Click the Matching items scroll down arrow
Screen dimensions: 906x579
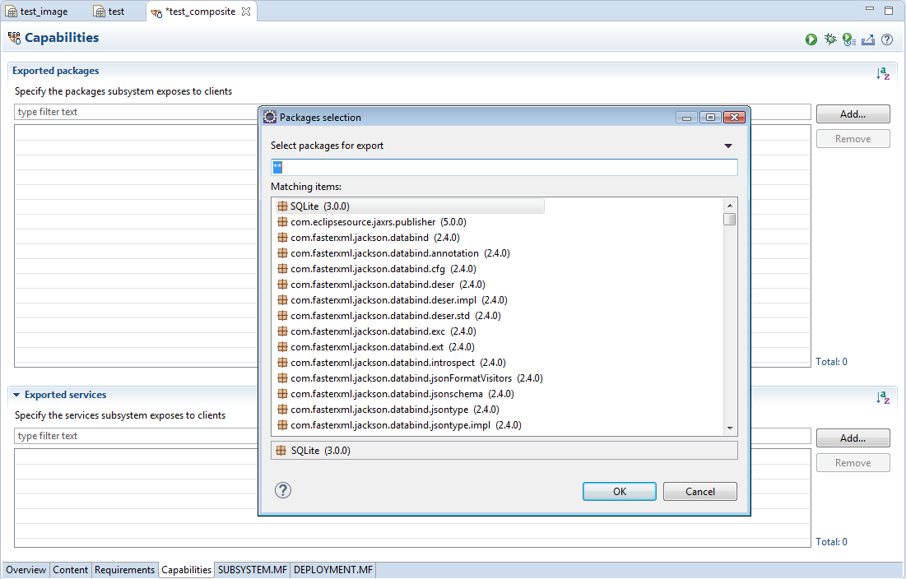click(729, 428)
